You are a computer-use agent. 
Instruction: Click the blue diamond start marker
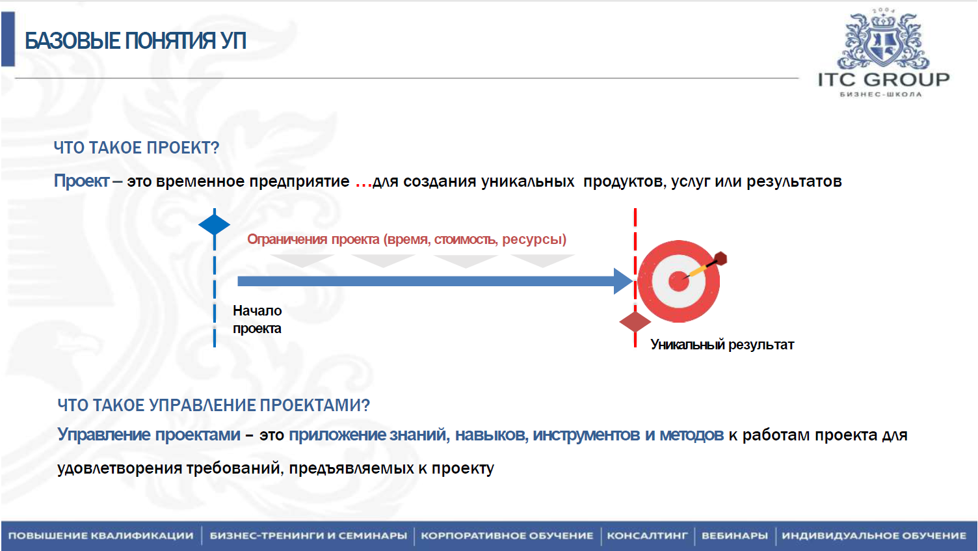pos(215,225)
